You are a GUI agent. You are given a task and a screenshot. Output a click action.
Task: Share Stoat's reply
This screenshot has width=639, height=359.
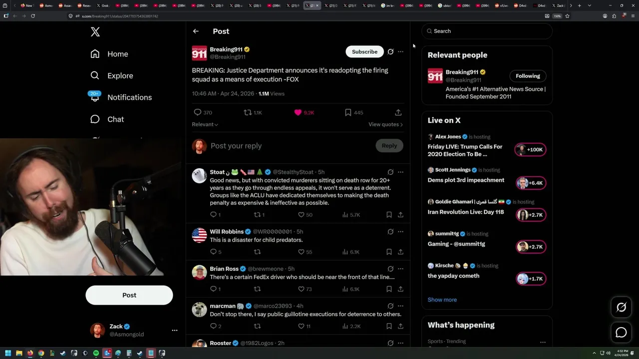(x=400, y=215)
